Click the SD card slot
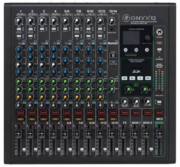The width and height of the screenshot is (180, 167). click(x=136, y=68)
